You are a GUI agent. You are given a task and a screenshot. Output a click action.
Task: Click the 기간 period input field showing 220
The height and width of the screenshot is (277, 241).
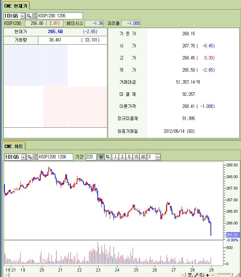(91, 157)
